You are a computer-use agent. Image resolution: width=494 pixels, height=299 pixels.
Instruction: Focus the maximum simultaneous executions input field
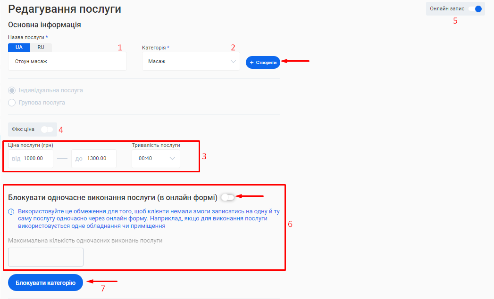[x=45, y=257]
